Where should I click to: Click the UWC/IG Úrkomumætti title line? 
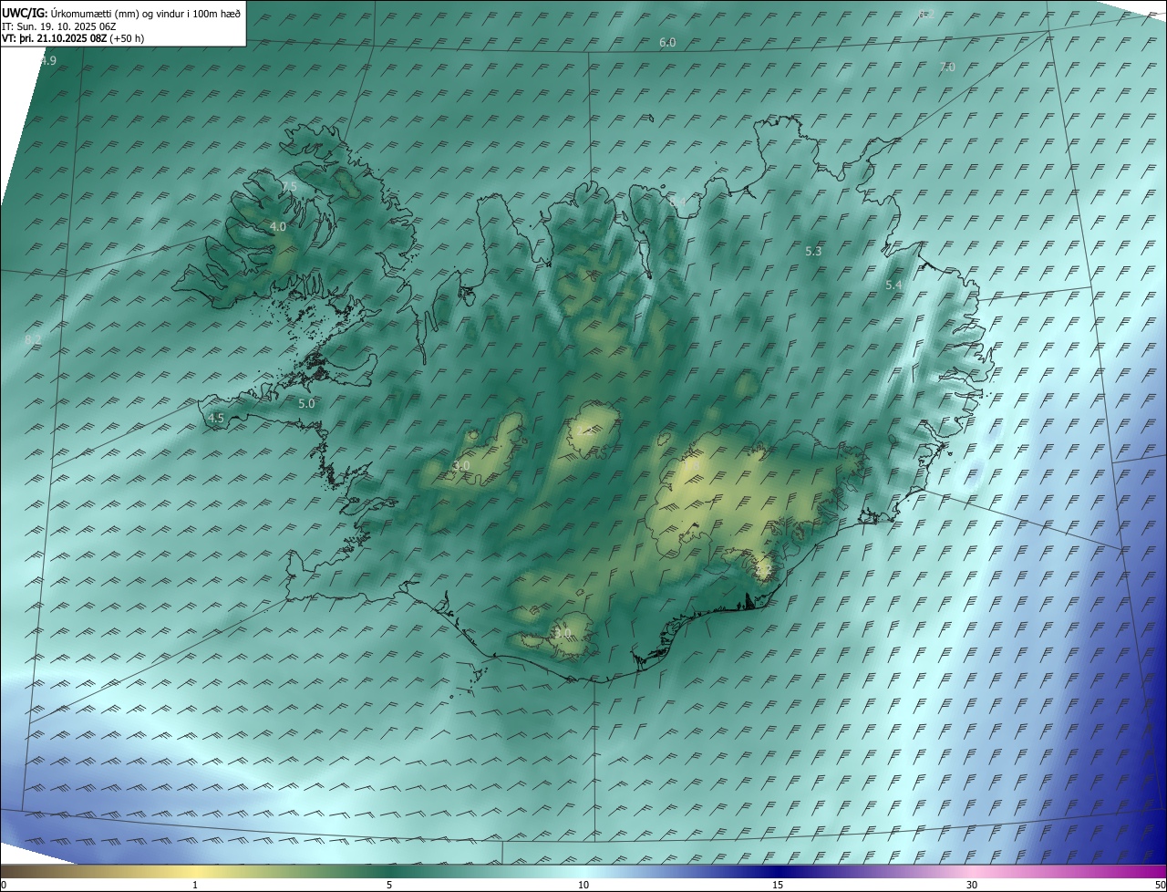(121, 12)
